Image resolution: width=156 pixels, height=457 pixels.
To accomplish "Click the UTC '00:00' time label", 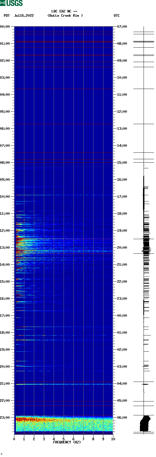I will [x=122, y=316].
